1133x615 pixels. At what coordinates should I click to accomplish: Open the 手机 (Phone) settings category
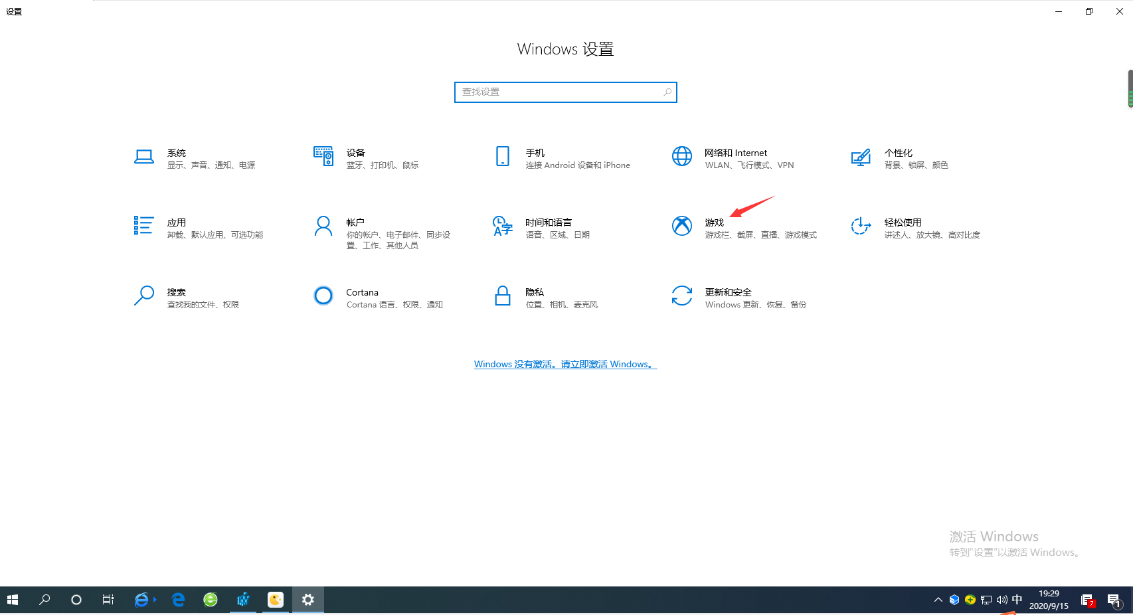pyautogui.click(x=562, y=158)
